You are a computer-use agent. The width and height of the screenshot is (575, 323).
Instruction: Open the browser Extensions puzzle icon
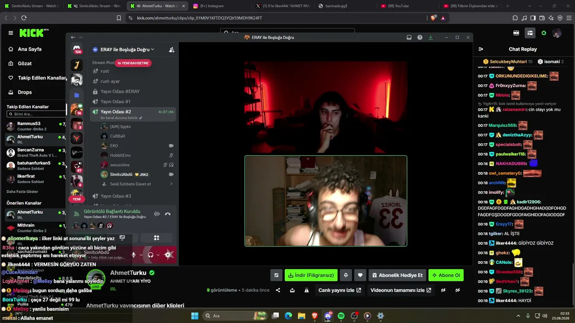click(x=515, y=18)
